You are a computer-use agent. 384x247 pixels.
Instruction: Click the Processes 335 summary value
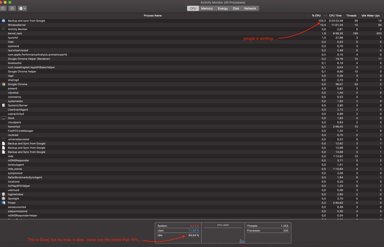point(286,231)
